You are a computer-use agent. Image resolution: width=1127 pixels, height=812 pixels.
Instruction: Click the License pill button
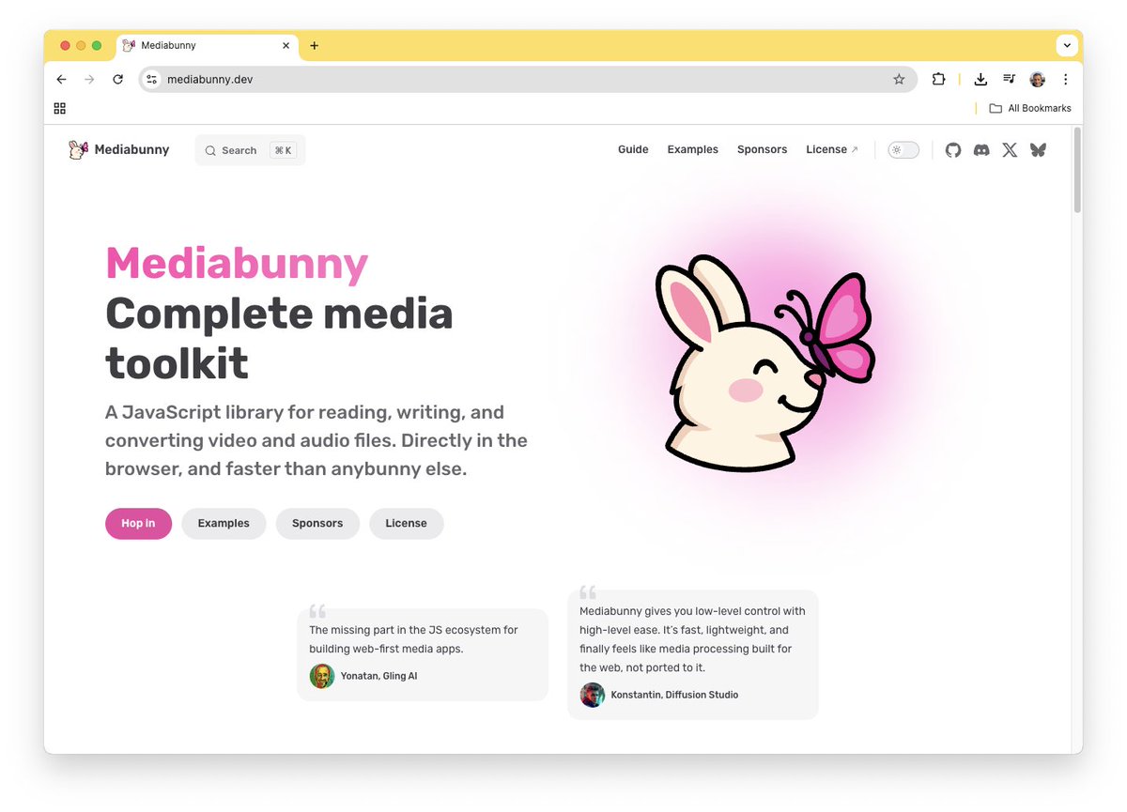(406, 524)
